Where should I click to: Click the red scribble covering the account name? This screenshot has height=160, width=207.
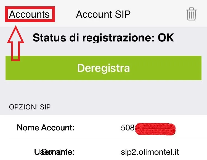click(155, 129)
